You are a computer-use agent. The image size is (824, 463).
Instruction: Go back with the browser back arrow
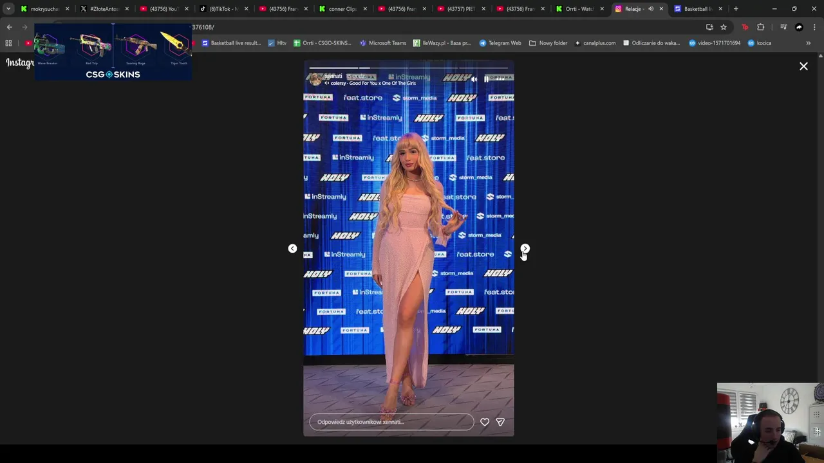9,27
